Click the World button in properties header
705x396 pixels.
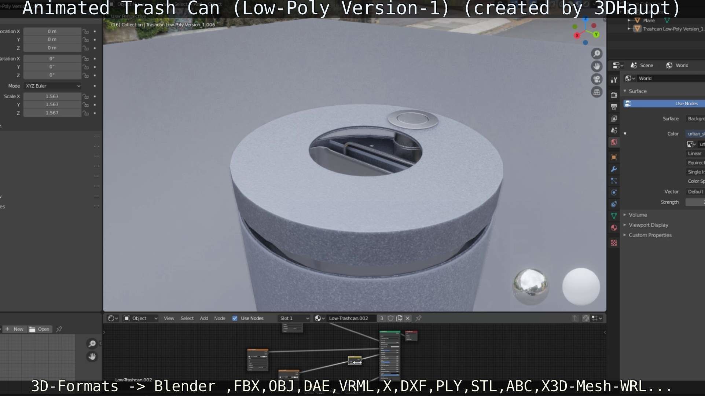tap(678, 65)
